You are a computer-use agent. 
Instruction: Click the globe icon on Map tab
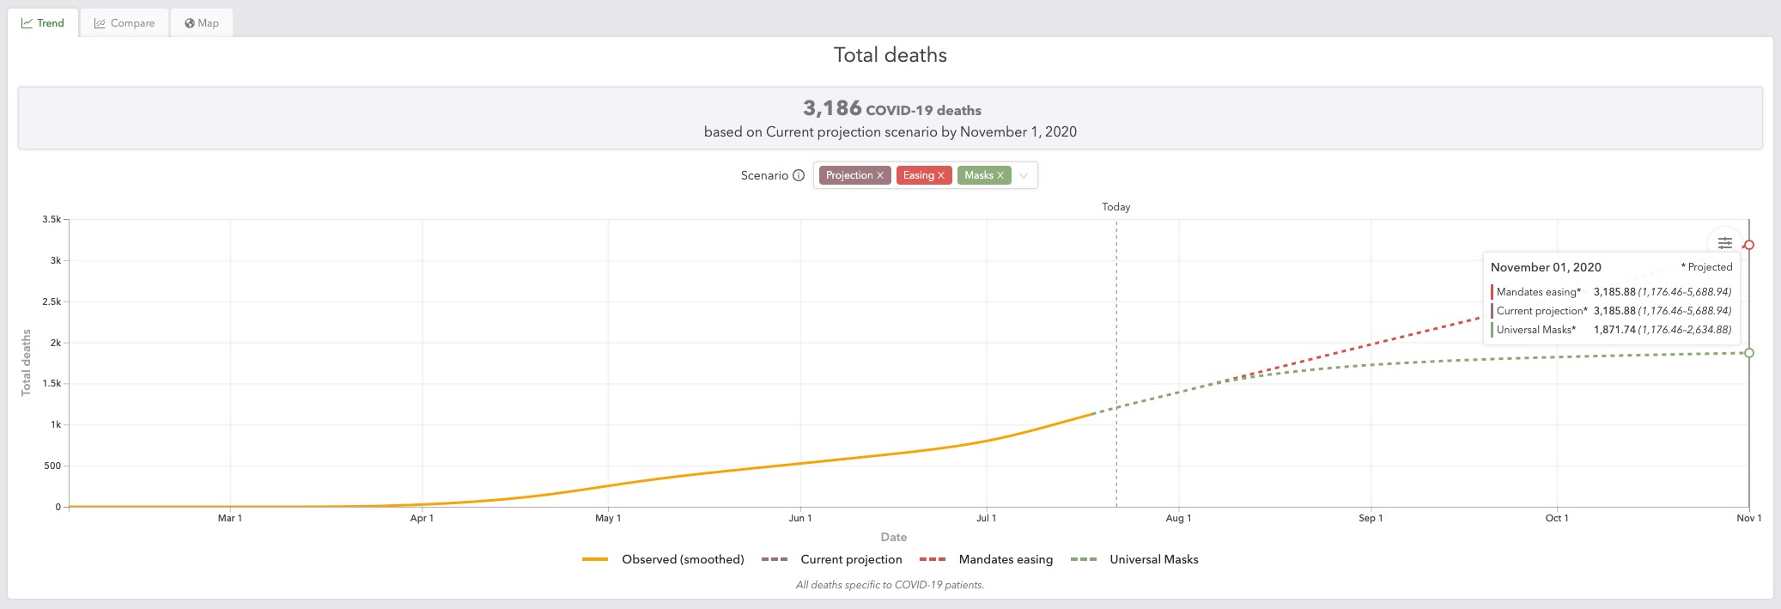pyautogui.click(x=190, y=23)
